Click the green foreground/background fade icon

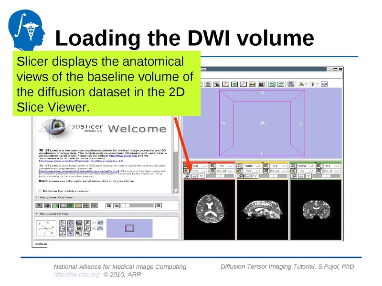coord(55,205)
